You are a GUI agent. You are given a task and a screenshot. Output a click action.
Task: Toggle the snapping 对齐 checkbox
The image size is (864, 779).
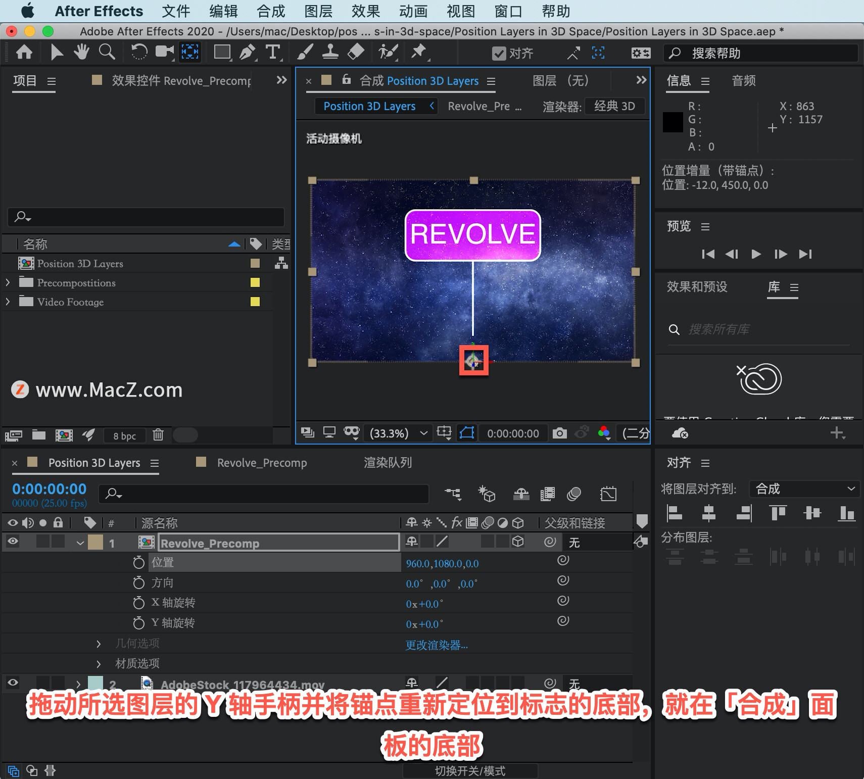coord(499,54)
